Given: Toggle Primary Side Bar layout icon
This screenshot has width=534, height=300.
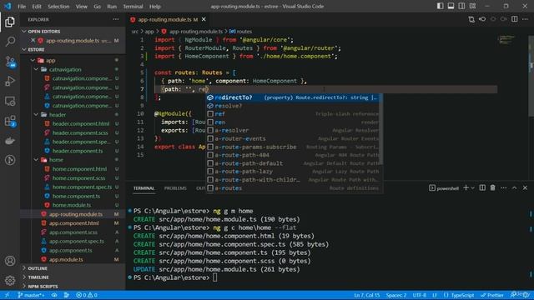Looking at the screenshot, I should 440,6.
